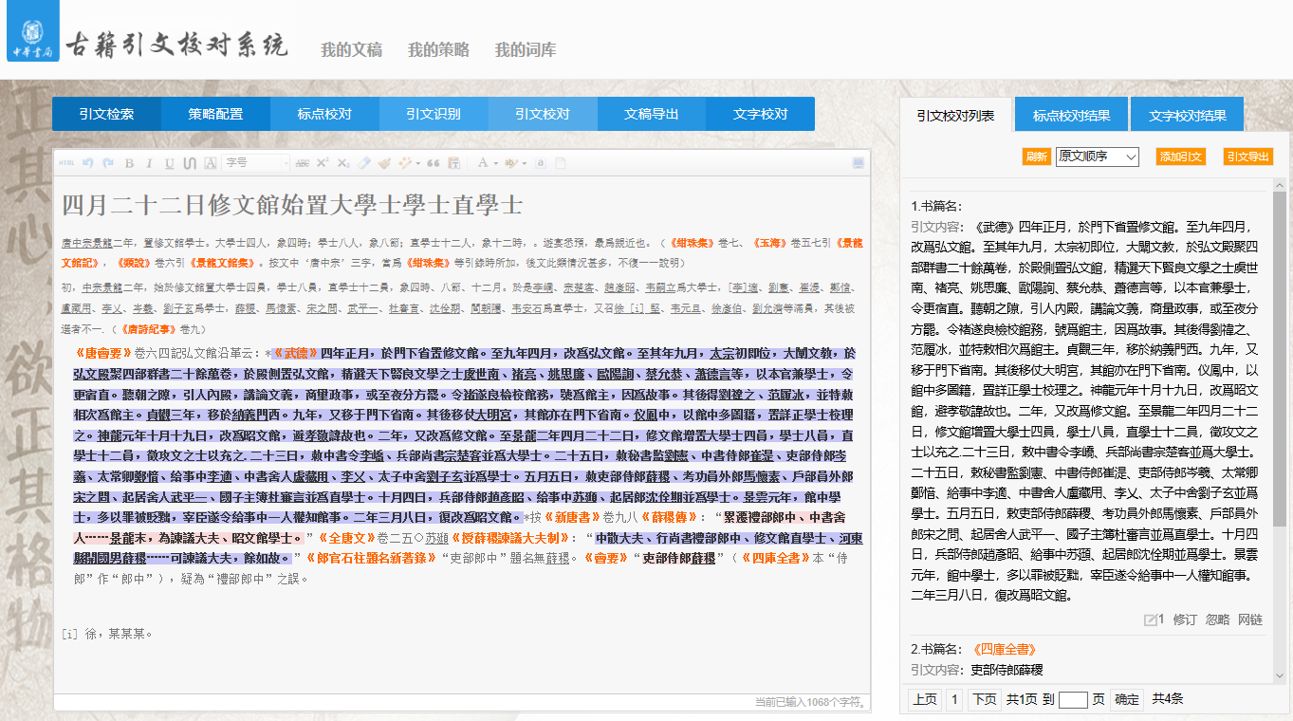
Task: Select the 引文检索 tab
Action: [x=106, y=114]
